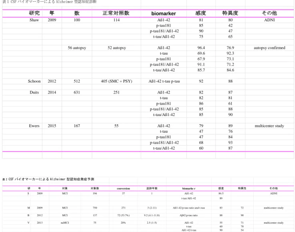Viewport: 295px width, 232px height.
Task: Click the specificity value 73.1
Action: pyautogui.click(x=230, y=59)
